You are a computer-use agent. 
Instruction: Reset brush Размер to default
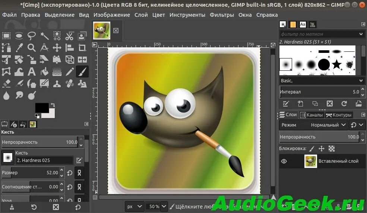coord(70,173)
